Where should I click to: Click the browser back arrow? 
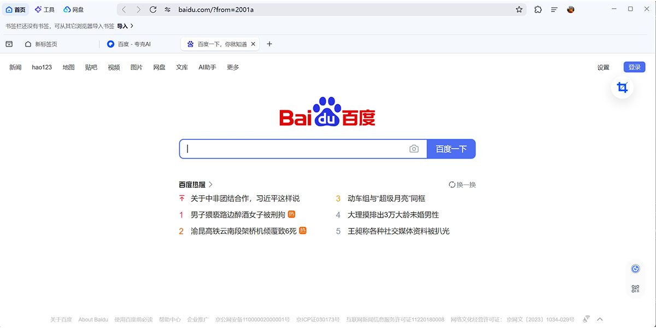124,9
